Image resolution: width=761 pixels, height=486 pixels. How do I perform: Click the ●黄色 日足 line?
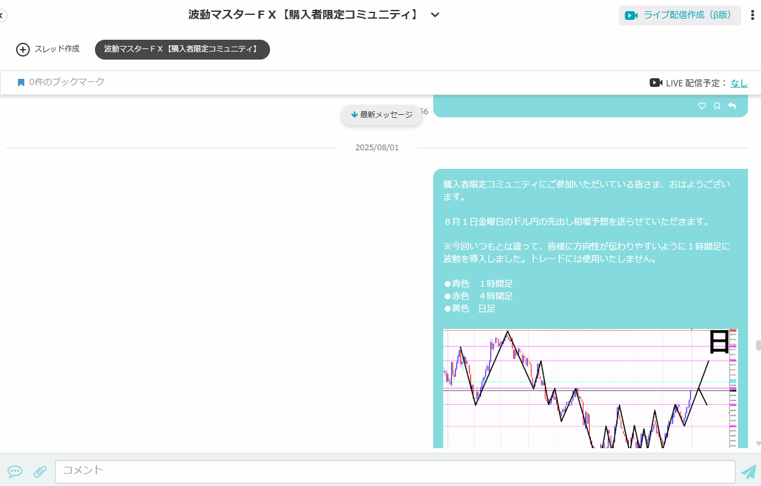469,308
